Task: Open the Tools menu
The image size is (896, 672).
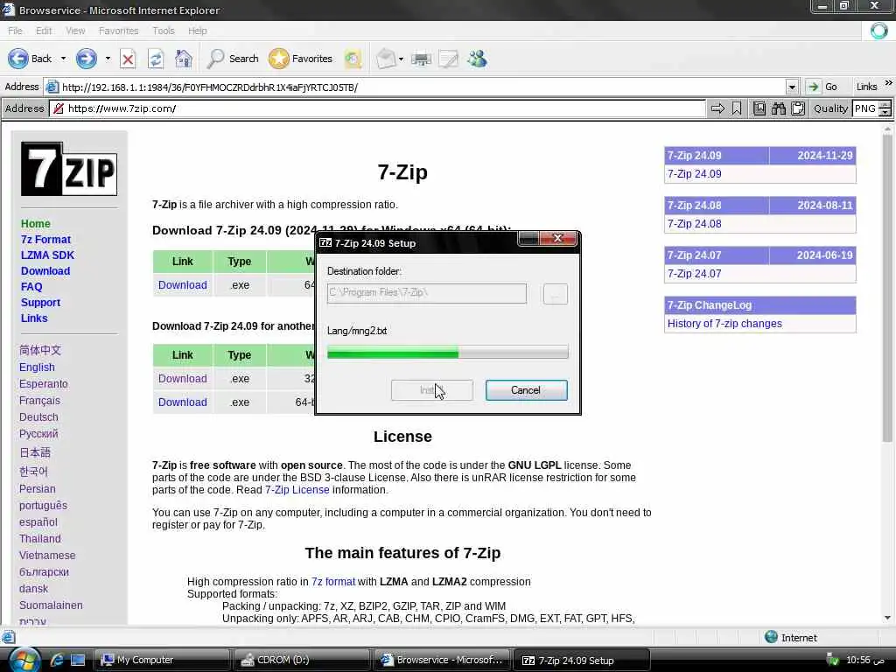Action: 164,31
